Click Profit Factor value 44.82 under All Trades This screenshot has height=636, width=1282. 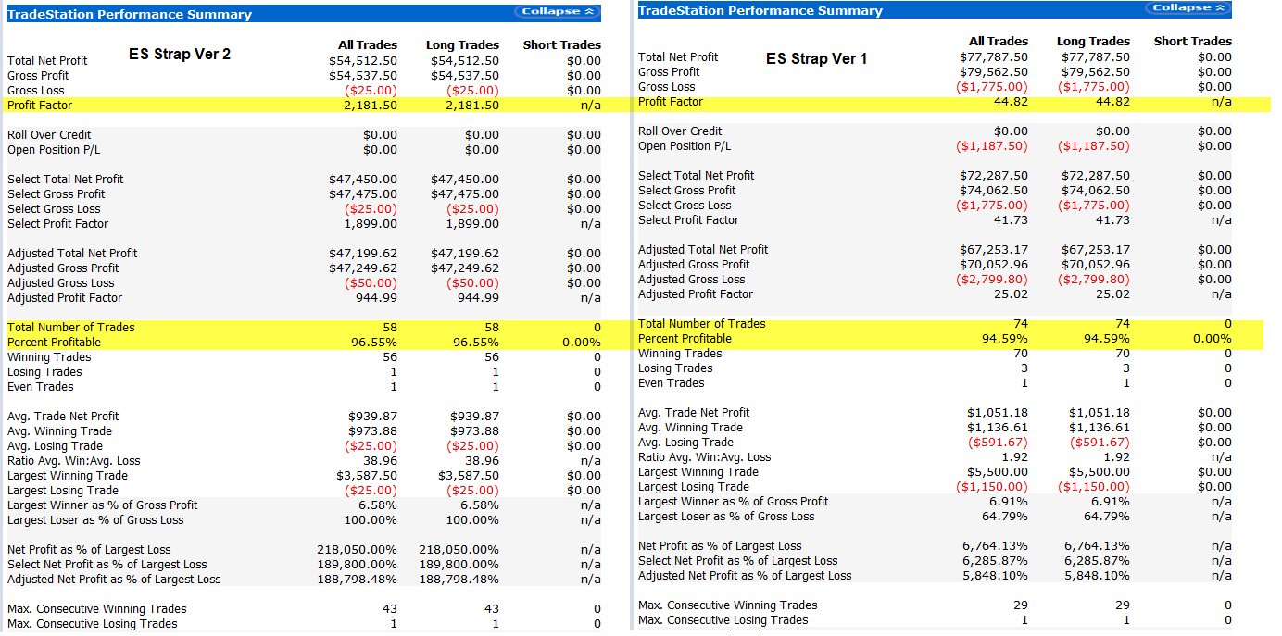tap(1011, 101)
